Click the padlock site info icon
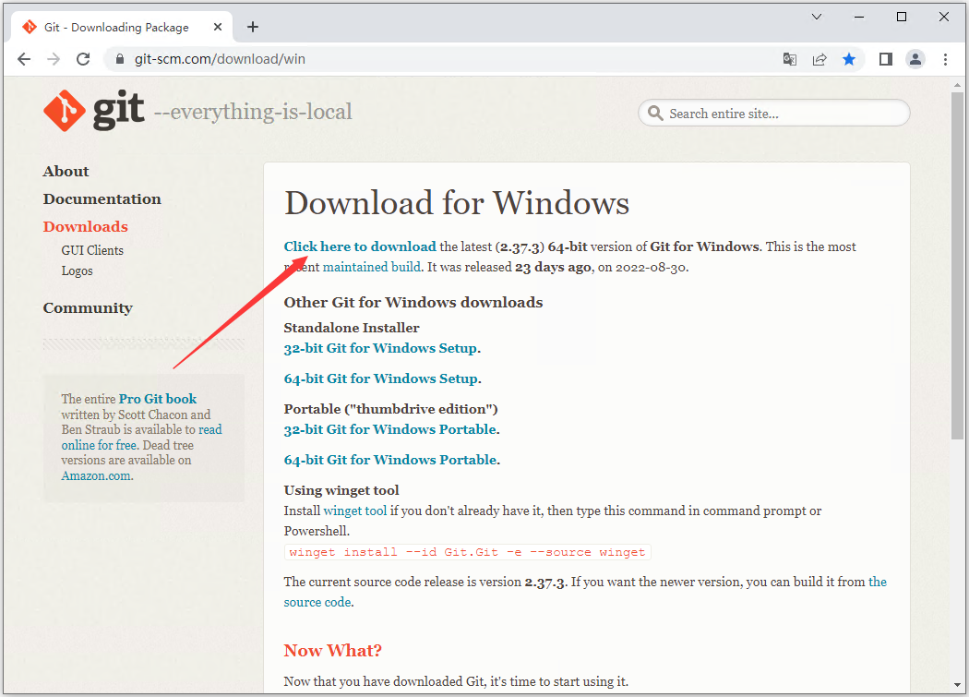The image size is (969, 697). (x=121, y=59)
